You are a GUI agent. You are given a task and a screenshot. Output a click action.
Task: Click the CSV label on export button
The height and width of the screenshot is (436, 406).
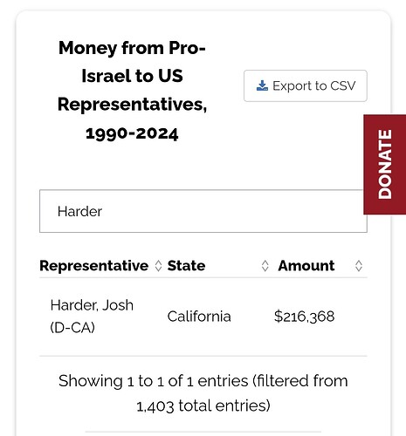pyautogui.click(x=343, y=85)
